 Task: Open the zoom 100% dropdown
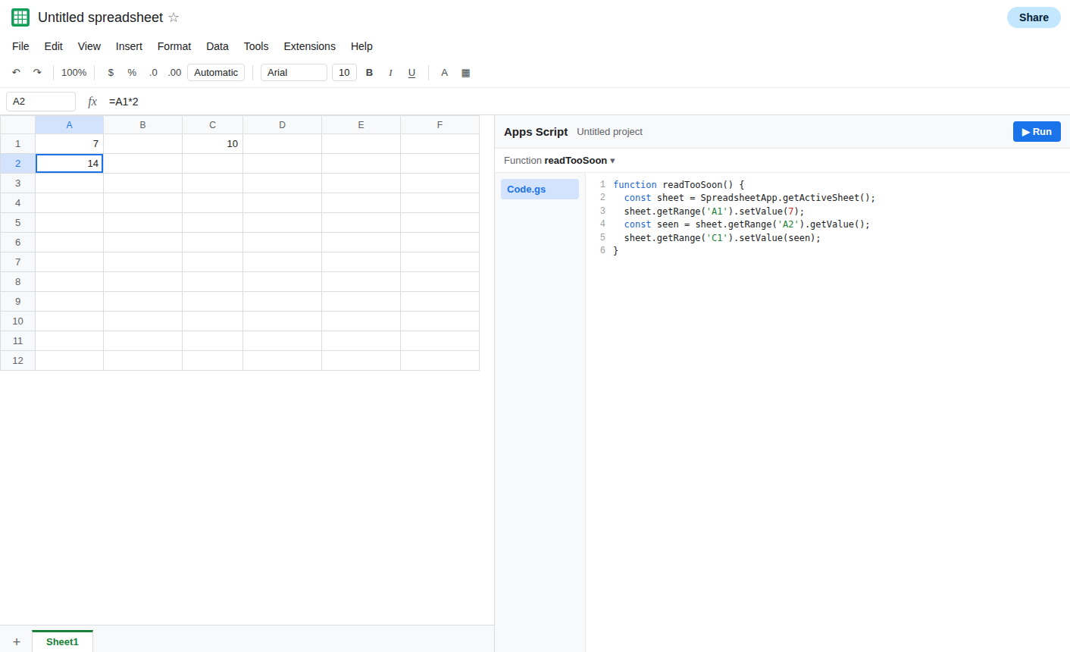pyautogui.click(x=74, y=73)
